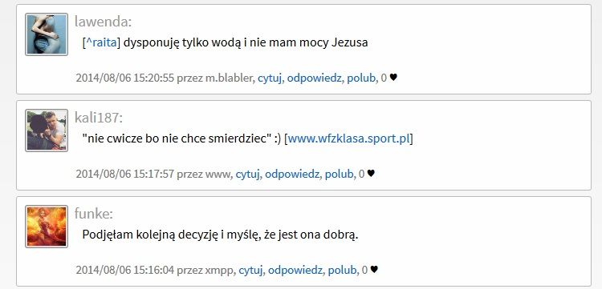Screen dimensions: 602x289
Task: Open the www.wfzklasa.sport.pl link
Action: [349, 138]
